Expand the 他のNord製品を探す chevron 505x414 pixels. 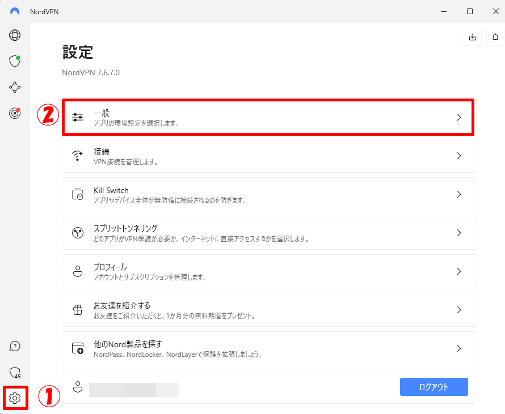459,348
